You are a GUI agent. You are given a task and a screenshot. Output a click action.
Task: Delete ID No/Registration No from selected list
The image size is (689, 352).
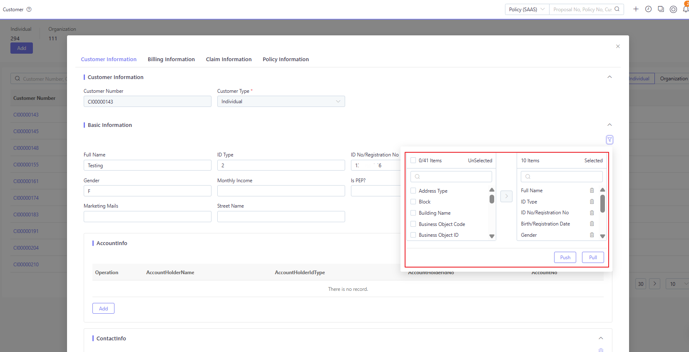tap(592, 213)
